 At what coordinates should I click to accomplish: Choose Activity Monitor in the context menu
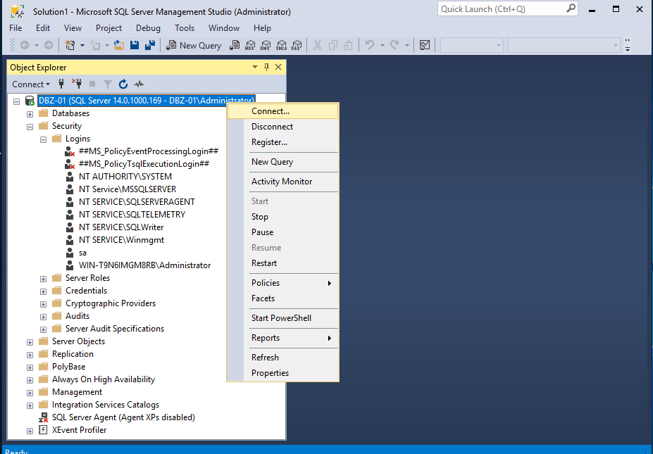click(x=282, y=182)
